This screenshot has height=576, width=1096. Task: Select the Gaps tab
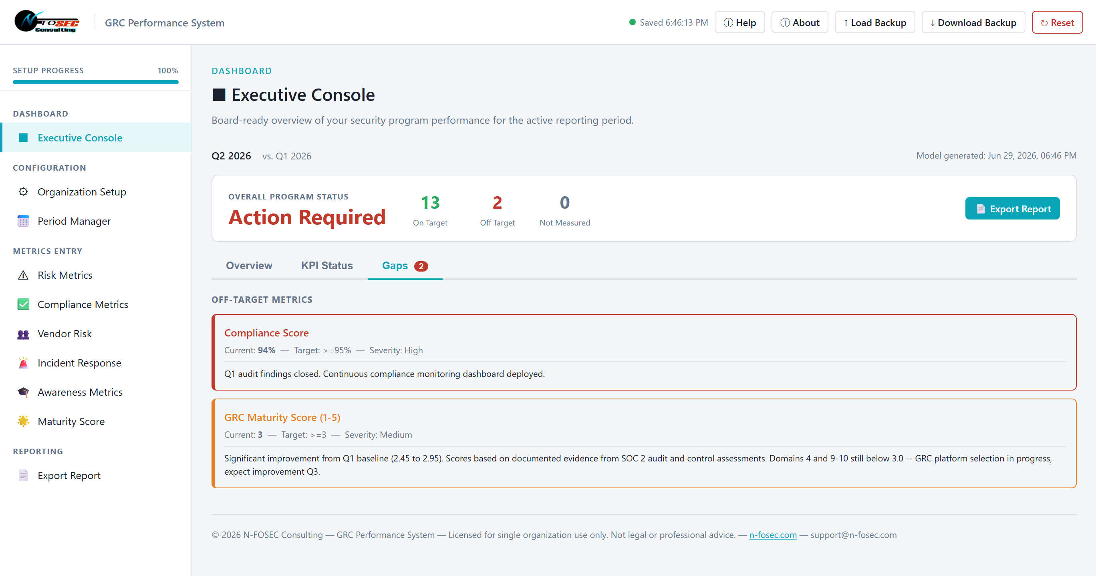click(405, 266)
